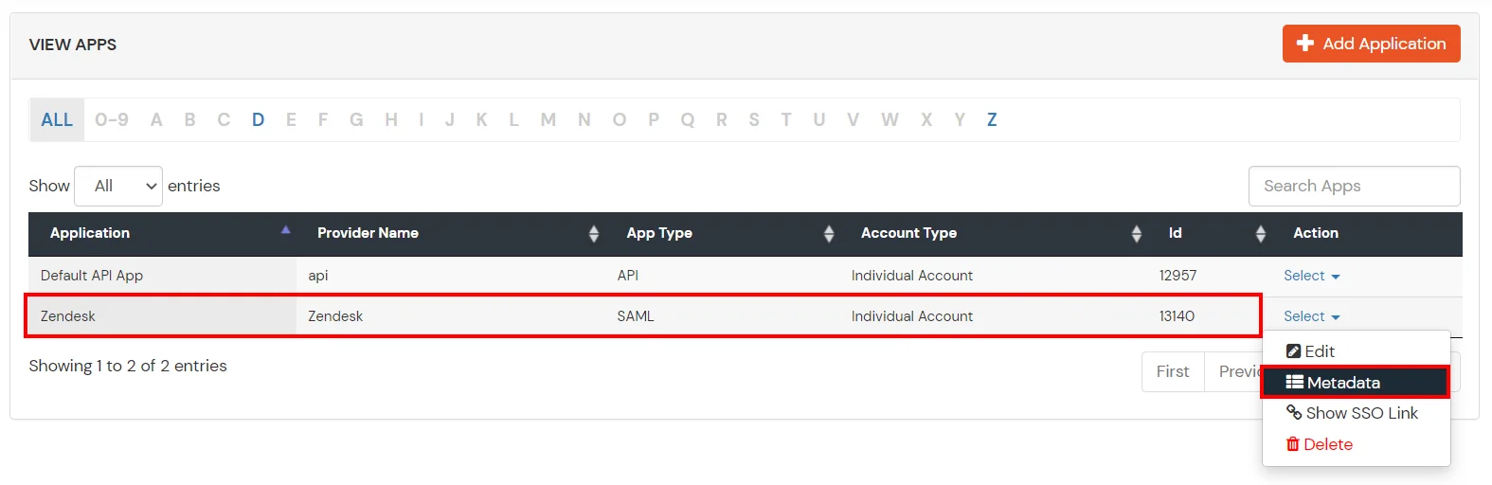Filter apps by letter Y
Viewport: 1492px width, 485px height.
coord(960,119)
